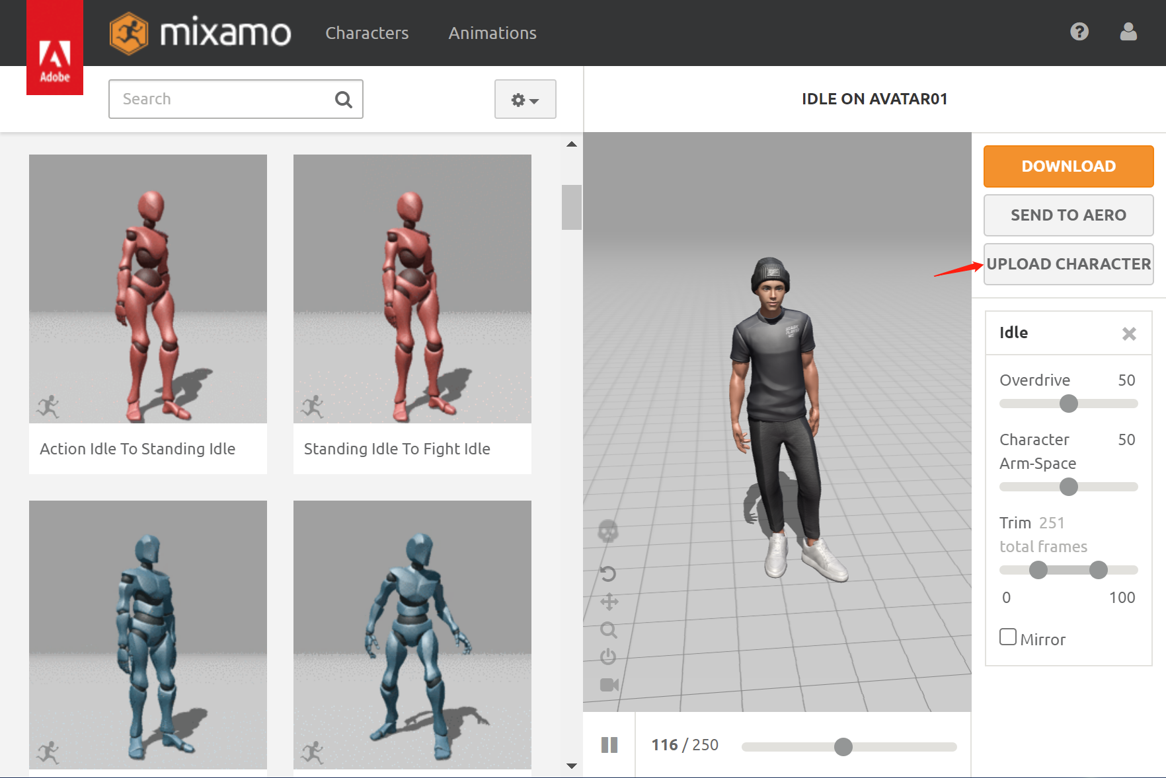Adjust the Overdrive slider

(1069, 404)
